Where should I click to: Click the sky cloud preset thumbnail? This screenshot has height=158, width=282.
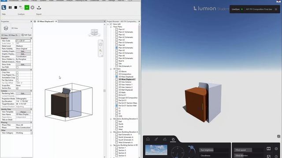[x=156, y=150]
